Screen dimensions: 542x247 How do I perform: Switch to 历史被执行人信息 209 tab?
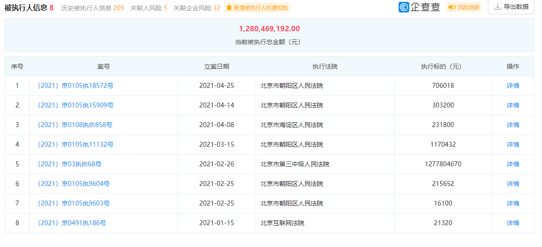click(x=92, y=8)
